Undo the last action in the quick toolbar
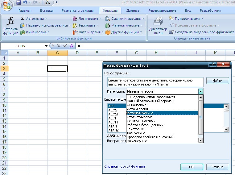Screen dimensions: 235x175 point(25,2)
